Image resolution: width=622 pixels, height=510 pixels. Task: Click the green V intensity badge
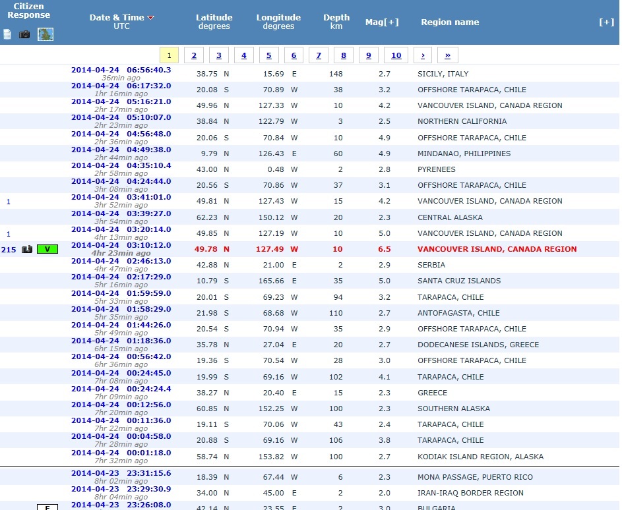tap(47, 249)
